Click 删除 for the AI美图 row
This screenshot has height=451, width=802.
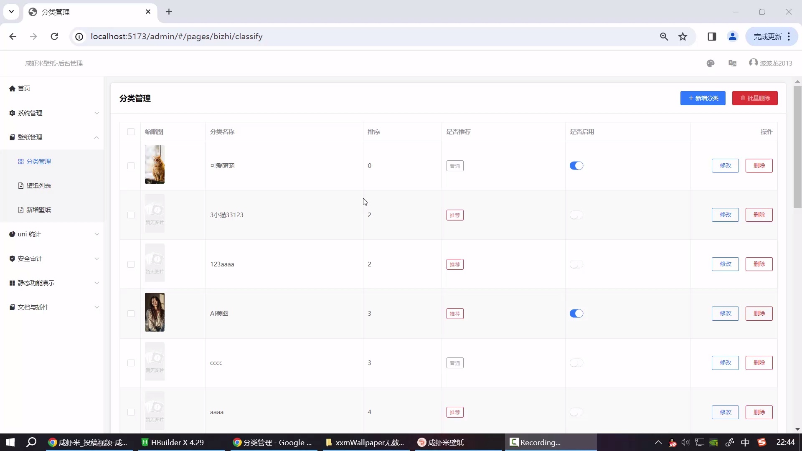click(x=759, y=314)
